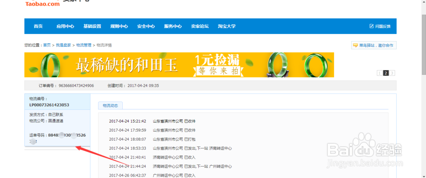
Task: Click the 物流管理 breadcrumb link
Action: 83,45
